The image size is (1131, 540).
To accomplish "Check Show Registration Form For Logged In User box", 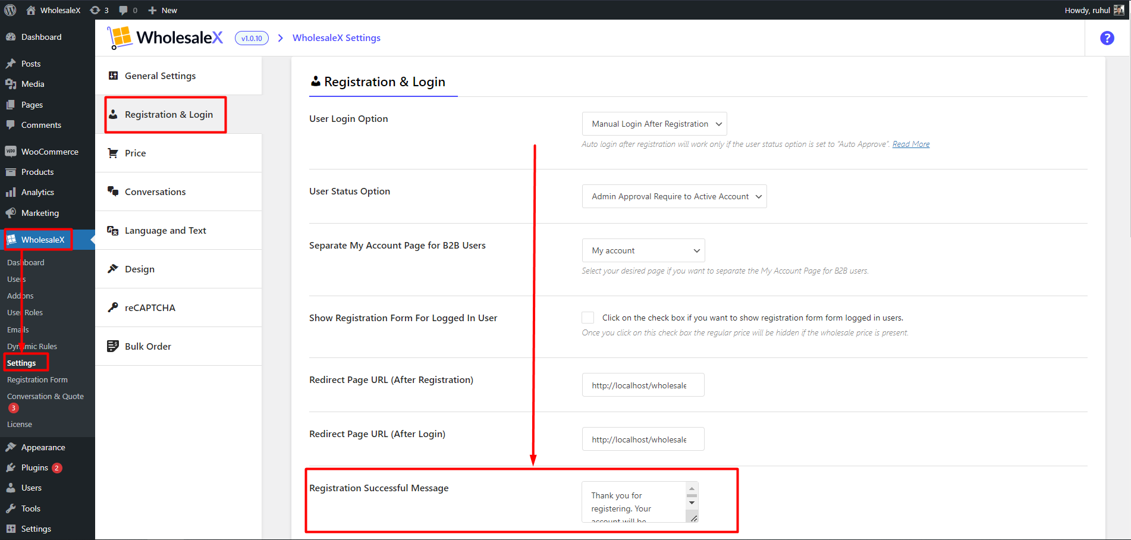I will 588,318.
